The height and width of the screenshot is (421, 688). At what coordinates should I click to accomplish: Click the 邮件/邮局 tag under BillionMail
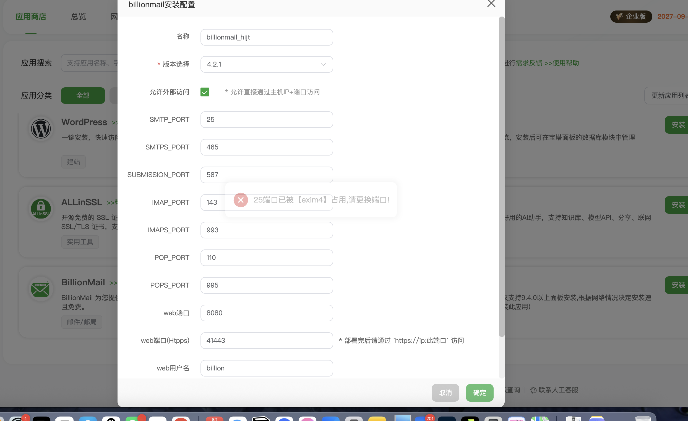click(x=82, y=322)
